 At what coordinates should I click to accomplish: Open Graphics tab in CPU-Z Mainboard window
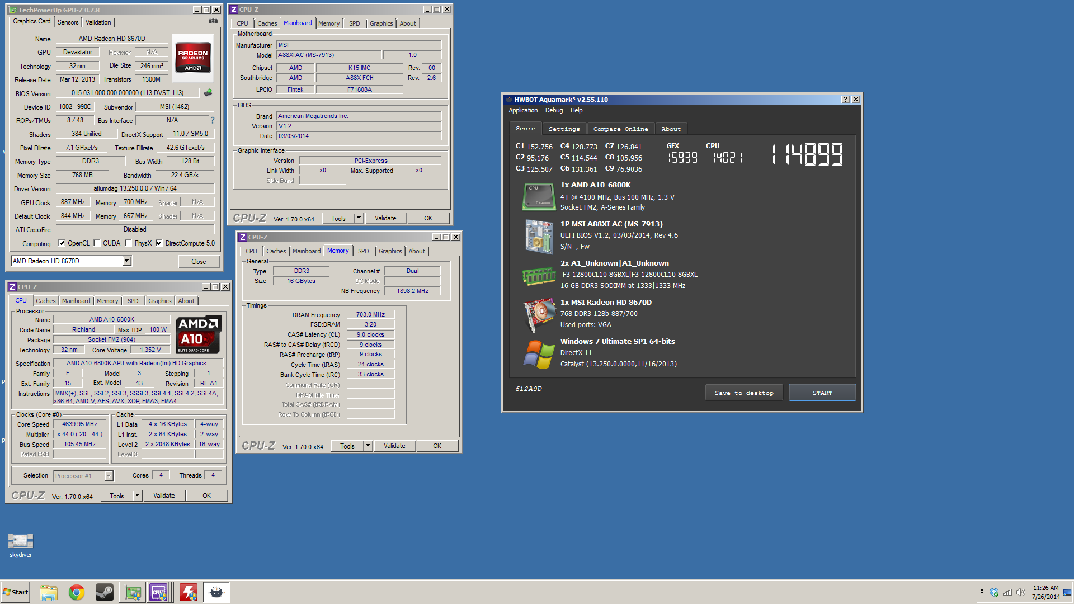pos(381,23)
